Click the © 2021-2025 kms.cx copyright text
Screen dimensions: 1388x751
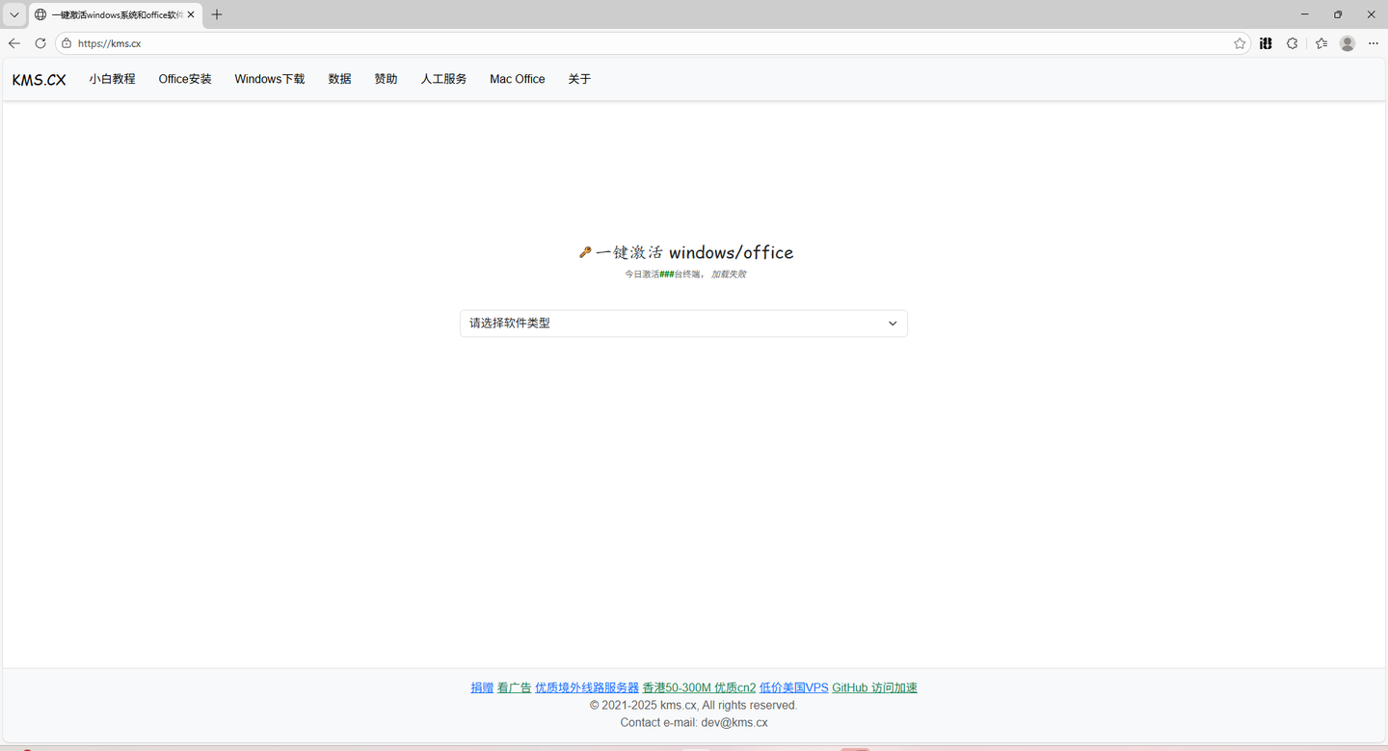pyautogui.click(x=694, y=705)
